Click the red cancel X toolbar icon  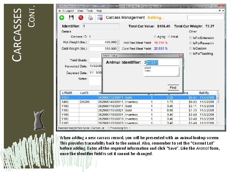point(81,18)
